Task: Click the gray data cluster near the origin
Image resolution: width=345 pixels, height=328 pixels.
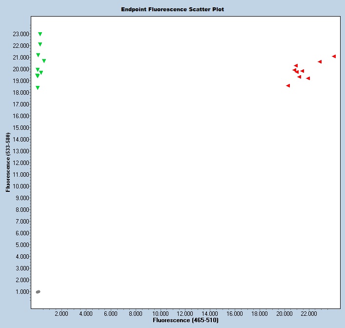Action: click(x=38, y=292)
